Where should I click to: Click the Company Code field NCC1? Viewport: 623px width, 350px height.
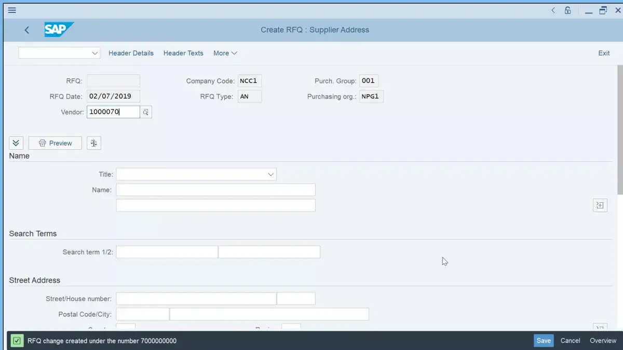[x=250, y=81]
